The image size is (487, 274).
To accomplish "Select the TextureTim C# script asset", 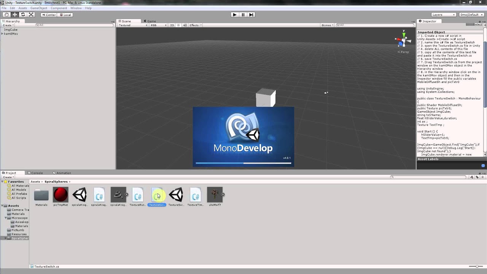I will point(195,195).
